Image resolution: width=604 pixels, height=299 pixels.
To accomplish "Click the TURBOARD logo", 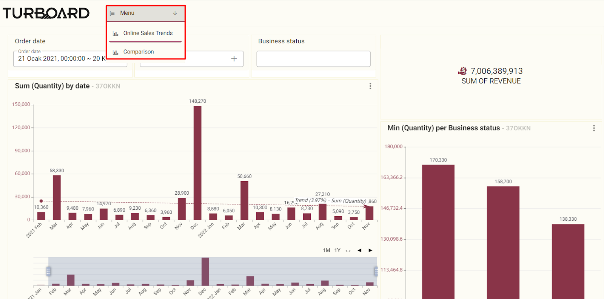I will pos(46,13).
